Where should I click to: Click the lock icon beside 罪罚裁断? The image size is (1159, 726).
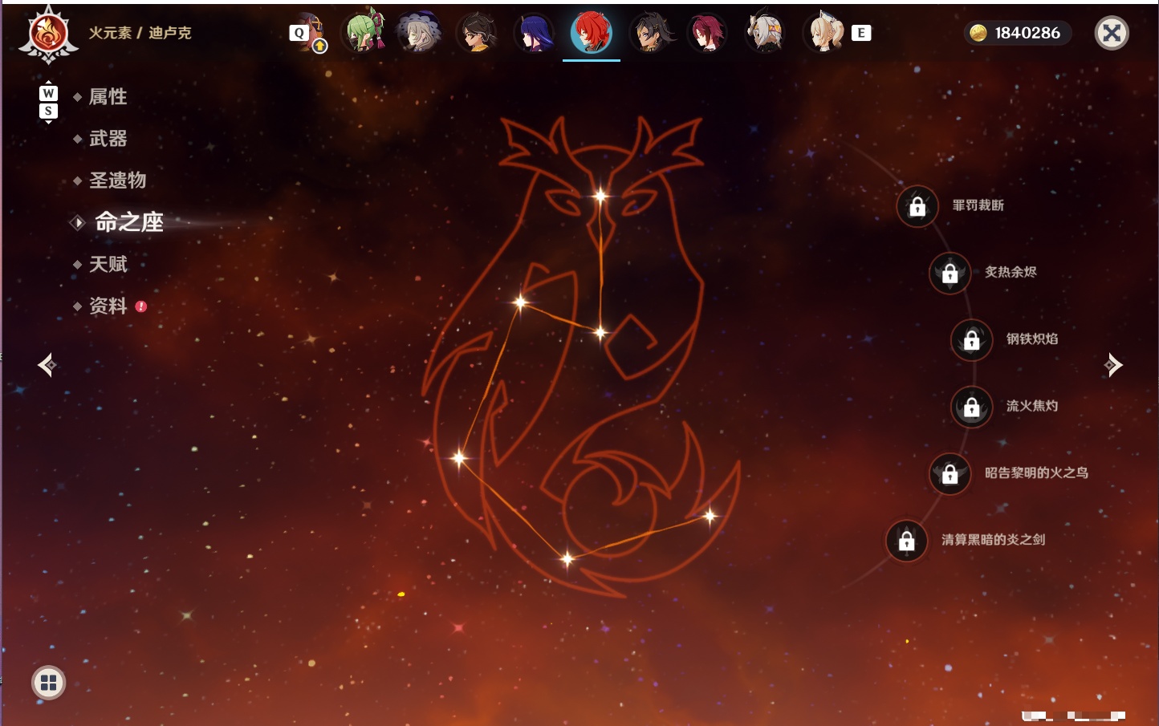[x=917, y=206]
